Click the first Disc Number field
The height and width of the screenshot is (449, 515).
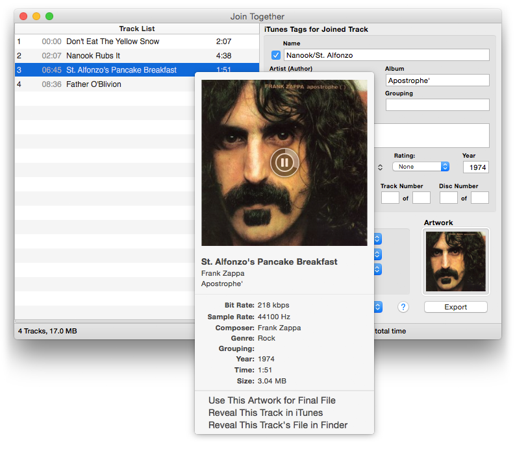[x=449, y=198]
